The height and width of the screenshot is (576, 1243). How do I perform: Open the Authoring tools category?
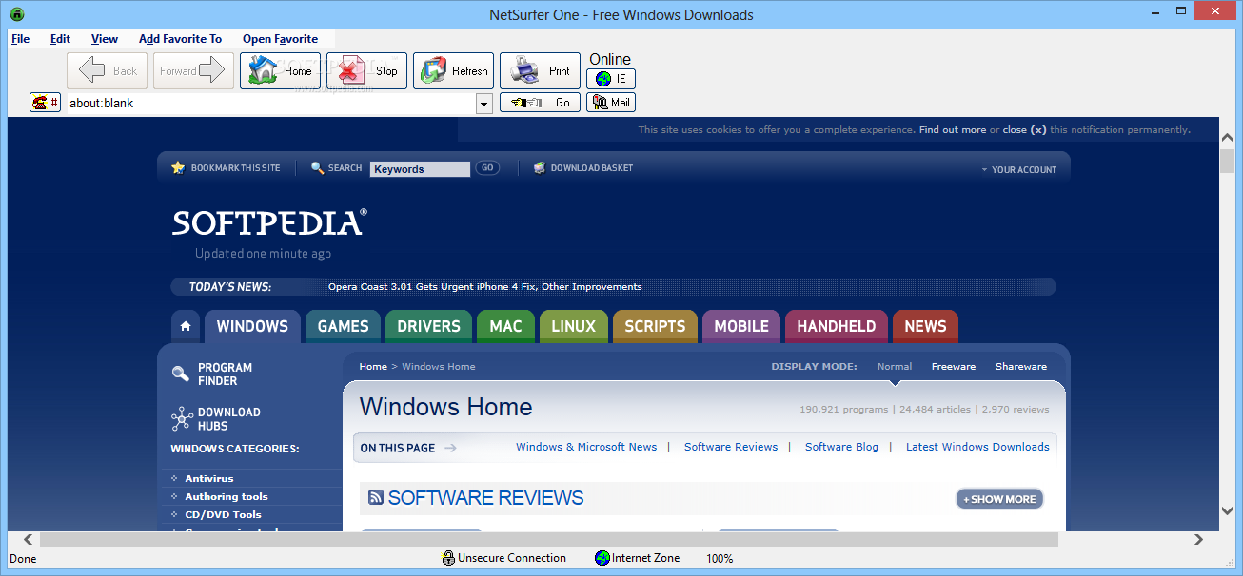coord(227,497)
